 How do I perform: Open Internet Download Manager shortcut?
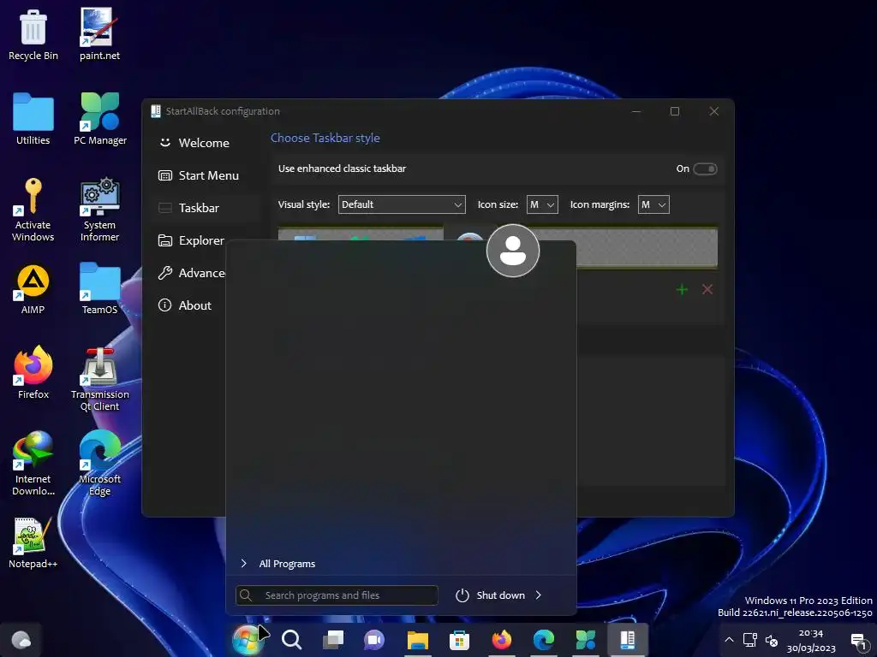pyautogui.click(x=33, y=464)
